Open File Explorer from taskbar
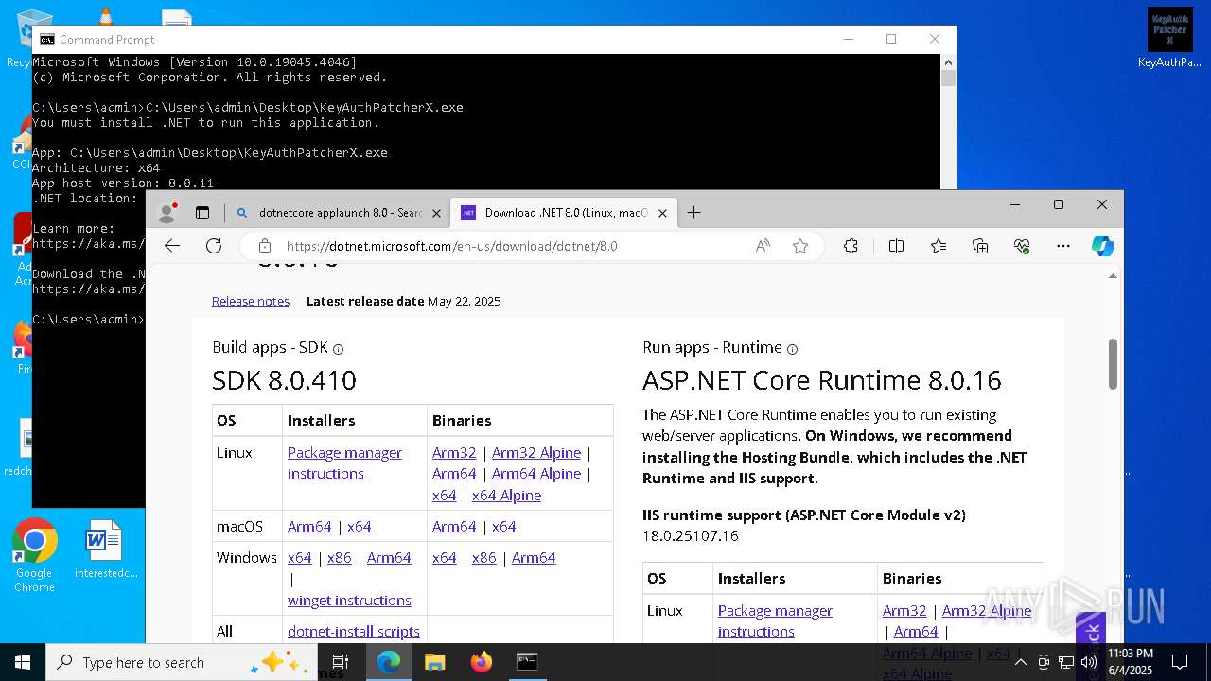Image resolution: width=1211 pixels, height=681 pixels. (x=434, y=662)
